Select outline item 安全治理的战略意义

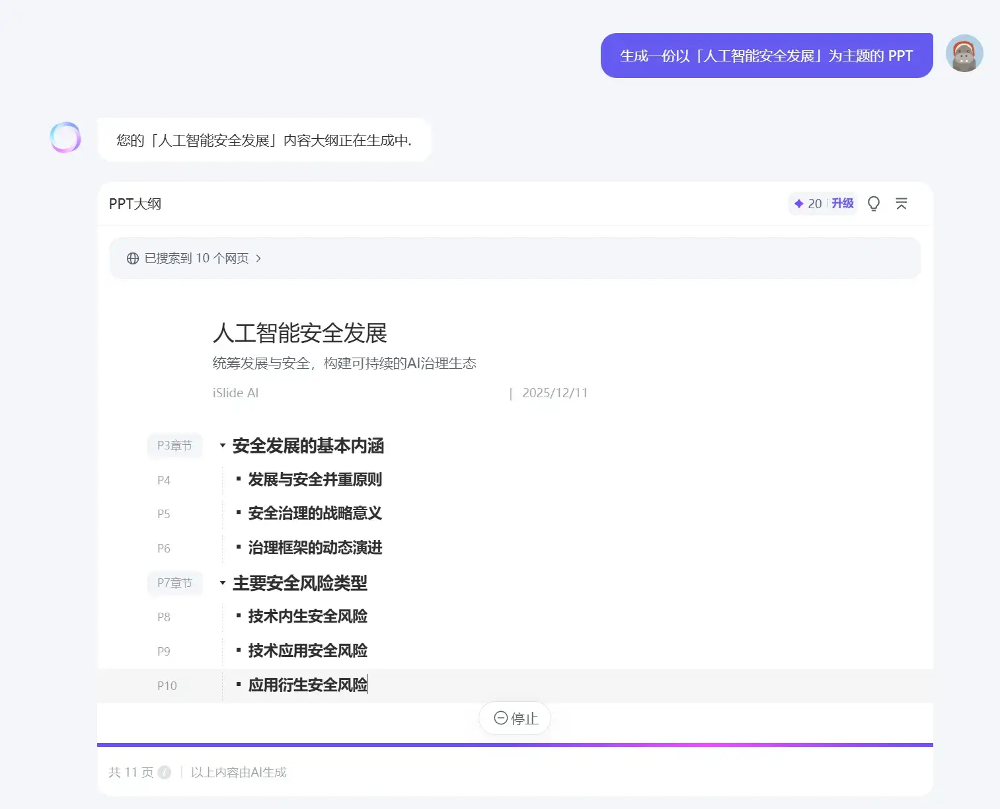pos(315,514)
